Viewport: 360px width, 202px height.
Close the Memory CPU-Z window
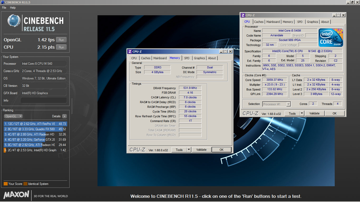pyautogui.click(x=230, y=52)
